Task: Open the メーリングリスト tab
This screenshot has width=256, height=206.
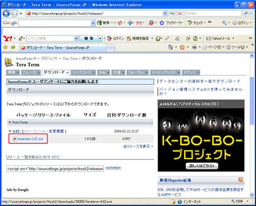Action: 165,72
